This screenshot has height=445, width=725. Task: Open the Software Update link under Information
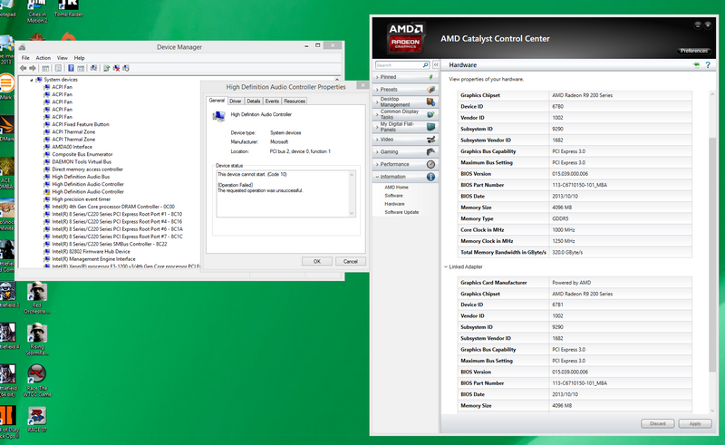pyautogui.click(x=401, y=212)
